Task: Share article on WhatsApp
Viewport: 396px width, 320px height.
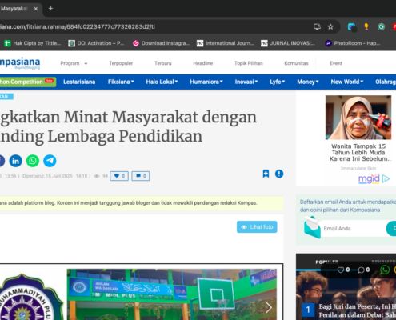Action: coord(33,161)
